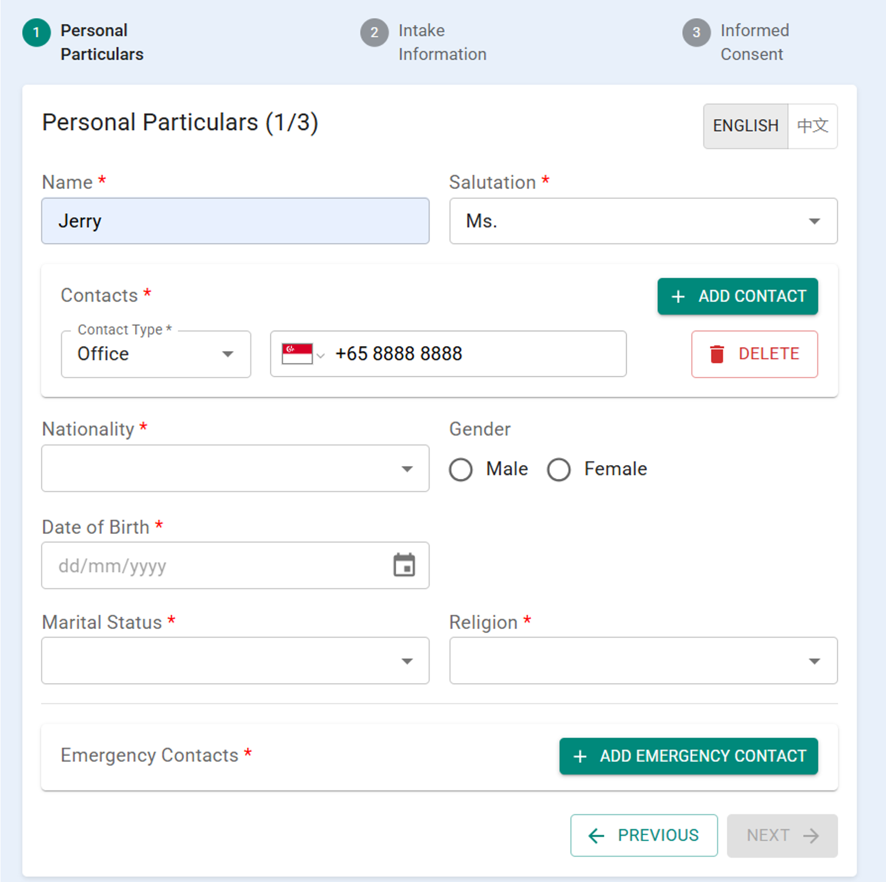Click the plus icon on Add Emergency Contact
Viewport: 886px width, 882px height.
tap(580, 756)
